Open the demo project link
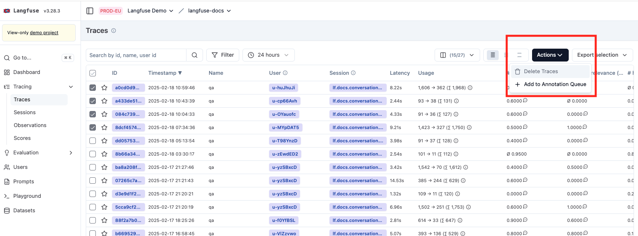The height and width of the screenshot is (236, 638). point(44,33)
